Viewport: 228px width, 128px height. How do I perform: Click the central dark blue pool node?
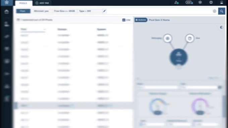coord(179,57)
